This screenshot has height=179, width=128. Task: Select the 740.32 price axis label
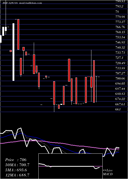coord(120,48)
